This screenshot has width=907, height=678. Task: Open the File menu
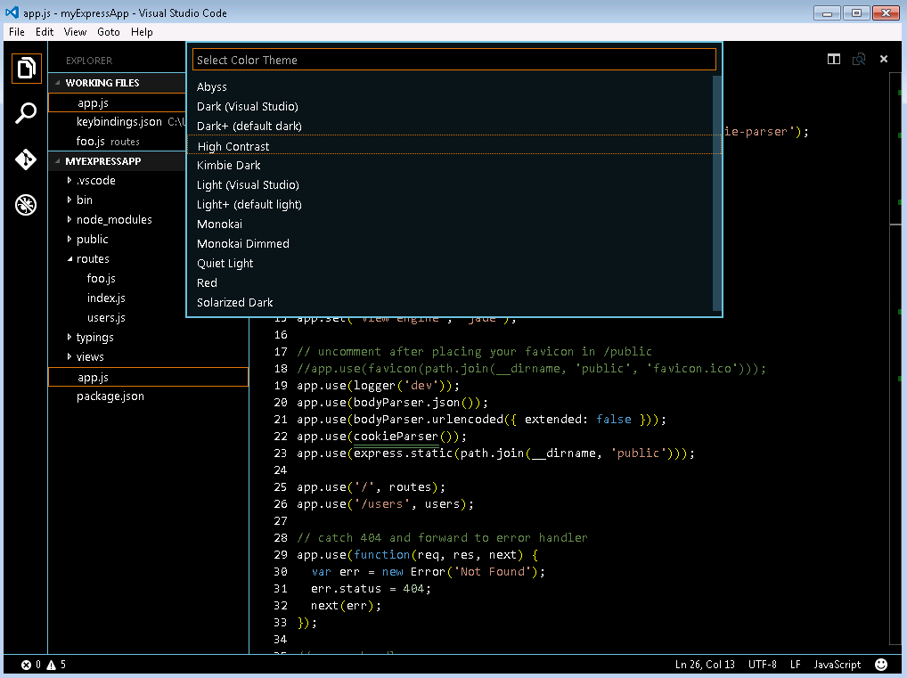(x=17, y=32)
